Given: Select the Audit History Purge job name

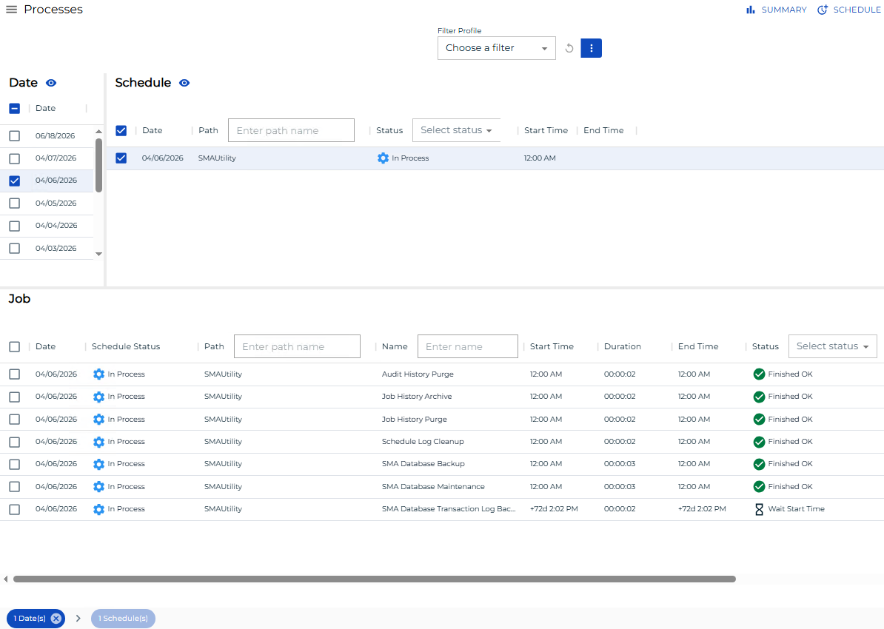Looking at the screenshot, I should [x=418, y=374].
